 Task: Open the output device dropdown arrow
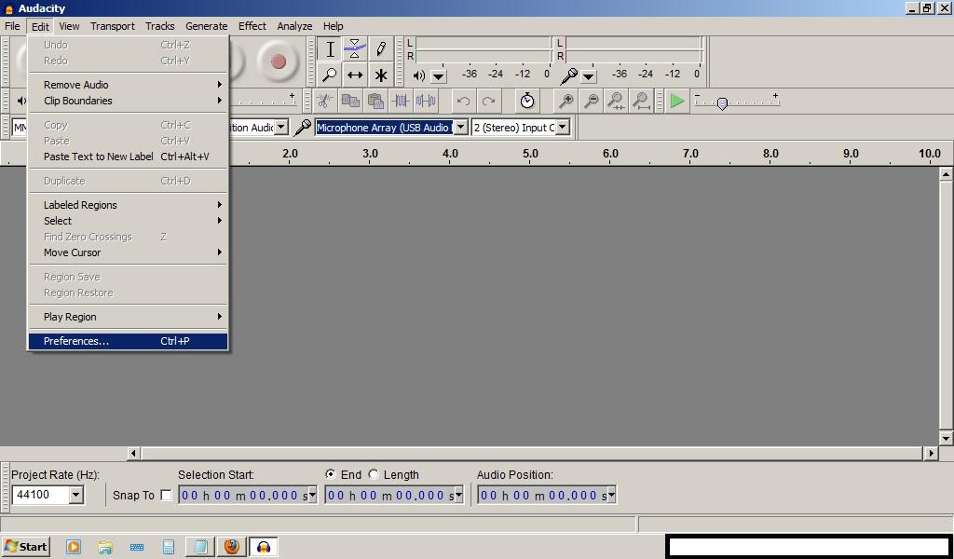(x=280, y=127)
